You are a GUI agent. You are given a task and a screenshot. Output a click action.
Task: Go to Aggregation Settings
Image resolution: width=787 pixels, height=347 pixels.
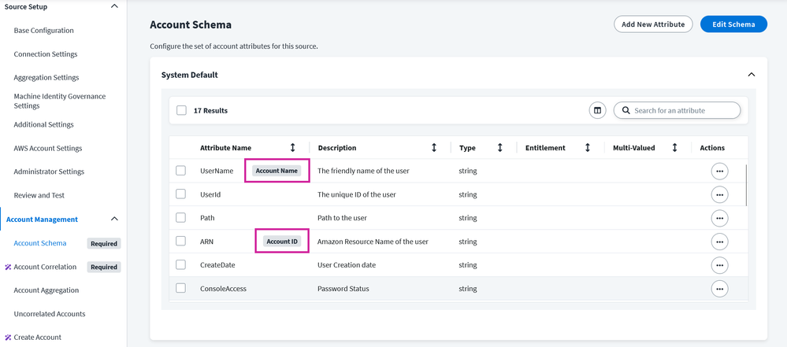[46, 78]
